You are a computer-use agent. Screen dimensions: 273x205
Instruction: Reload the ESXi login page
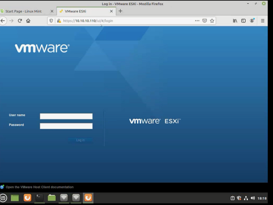20,21
